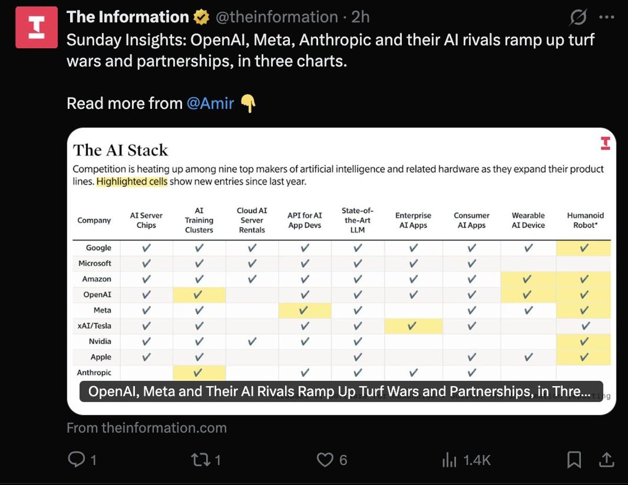Image resolution: width=628 pixels, height=485 pixels.
Task: Click the tweet text body
Action: (x=330, y=50)
